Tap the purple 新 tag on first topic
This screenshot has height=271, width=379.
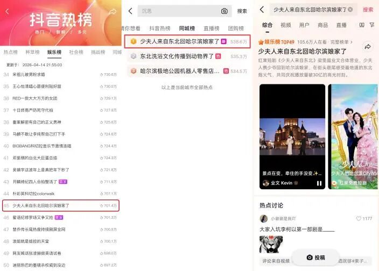tap(224, 41)
